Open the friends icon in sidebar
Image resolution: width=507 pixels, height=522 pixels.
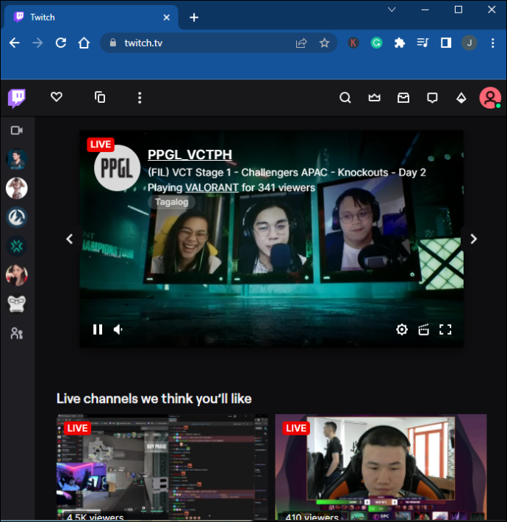[17, 333]
